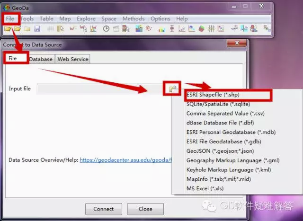This screenshot has width=303, height=221.
Task: Click the Space-Time red blobs toolbar icon
Action: pos(254,29)
